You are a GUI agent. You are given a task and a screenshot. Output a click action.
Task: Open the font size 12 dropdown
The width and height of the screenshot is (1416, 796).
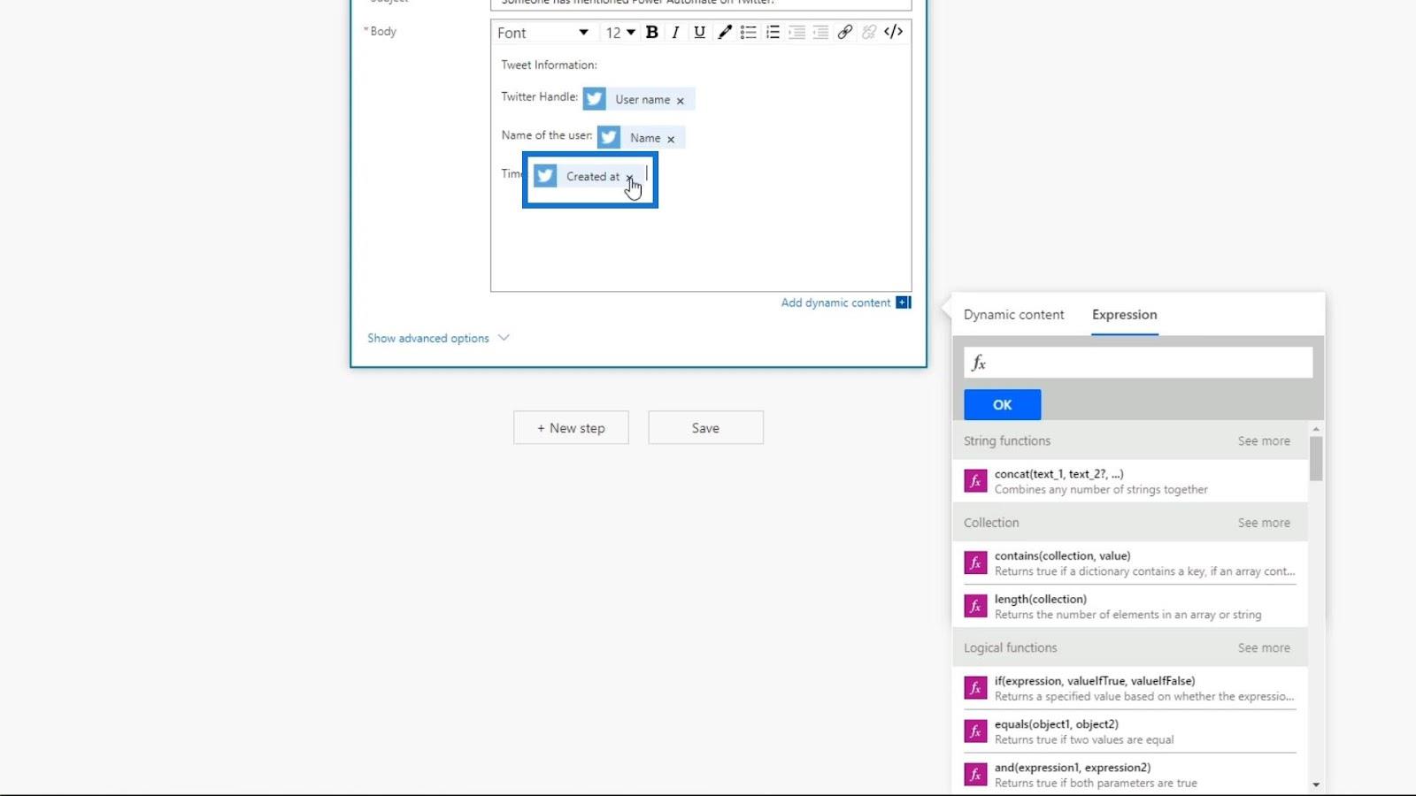tap(619, 33)
